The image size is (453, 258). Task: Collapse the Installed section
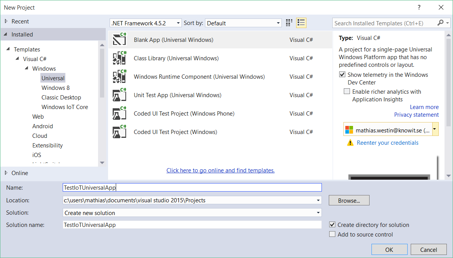pos(6,34)
